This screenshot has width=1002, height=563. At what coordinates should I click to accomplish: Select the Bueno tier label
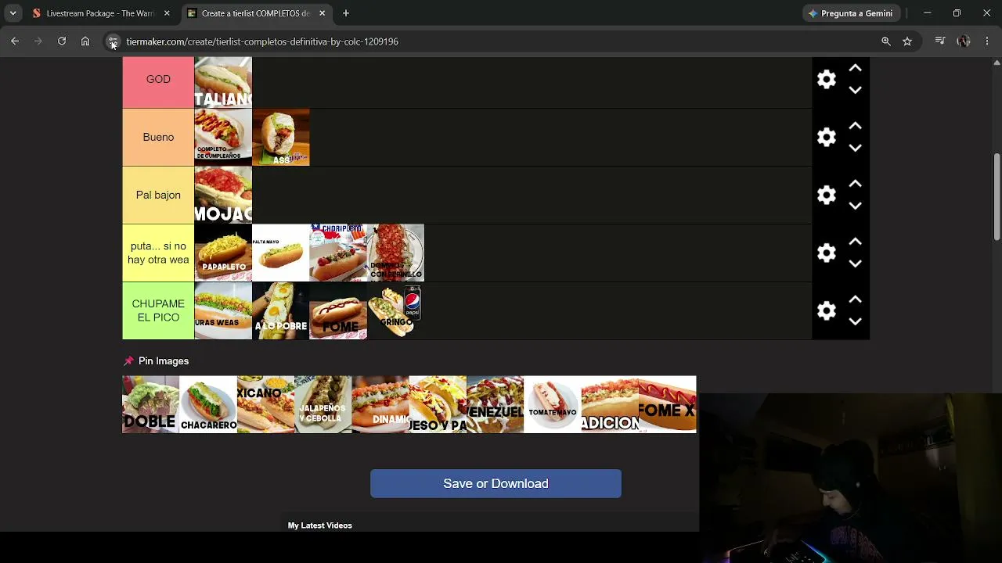(158, 137)
